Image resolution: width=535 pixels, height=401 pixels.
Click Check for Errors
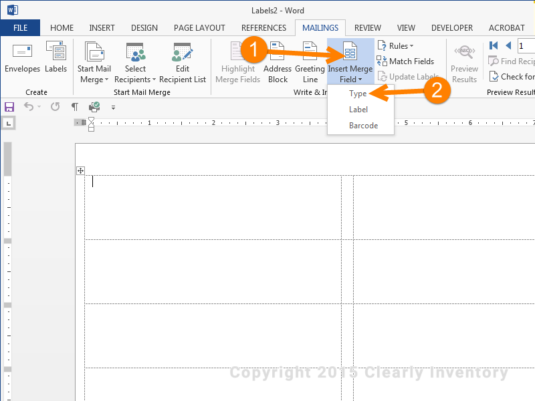click(x=512, y=77)
